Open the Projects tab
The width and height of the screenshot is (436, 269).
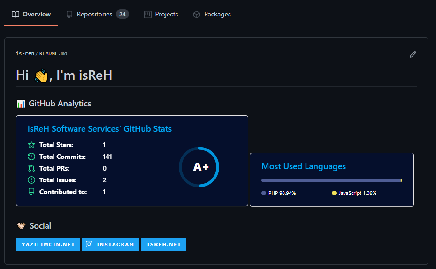point(161,15)
